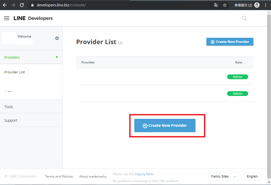This screenshot has width=271, height=185.
Task: Click the Welcome text in profile area
Action: tap(24, 36)
